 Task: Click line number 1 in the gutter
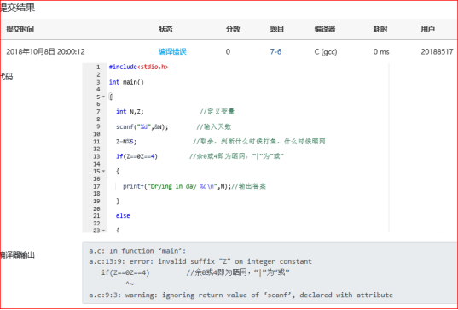tap(98, 67)
